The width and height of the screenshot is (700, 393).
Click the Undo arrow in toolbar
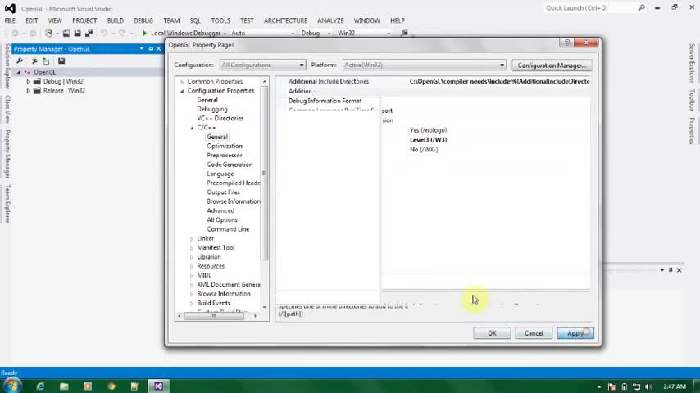coord(104,33)
